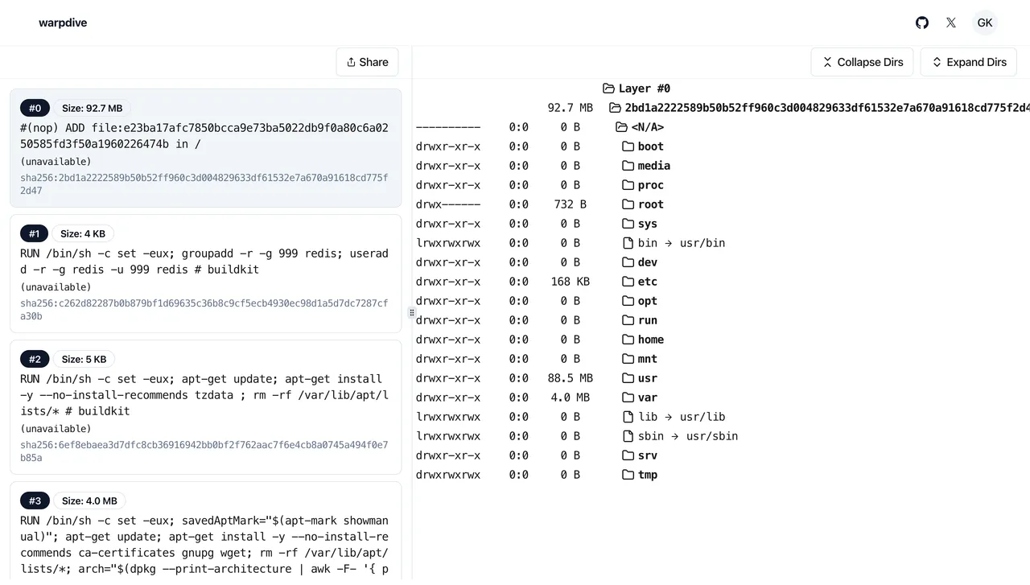Click the Expand Dirs button
Image resolution: width=1030 pixels, height=585 pixels.
(x=968, y=62)
